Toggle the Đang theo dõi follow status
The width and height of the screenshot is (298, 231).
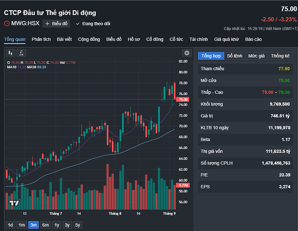click(x=93, y=23)
